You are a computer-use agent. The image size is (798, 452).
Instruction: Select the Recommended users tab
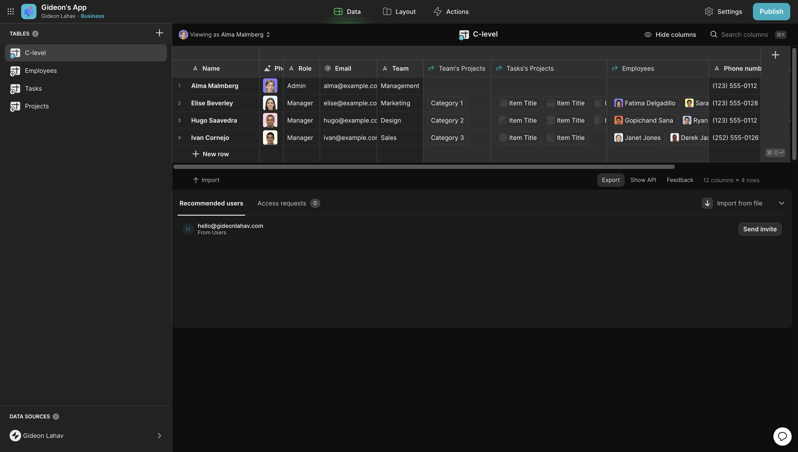pyautogui.click(x=211, y=203)
